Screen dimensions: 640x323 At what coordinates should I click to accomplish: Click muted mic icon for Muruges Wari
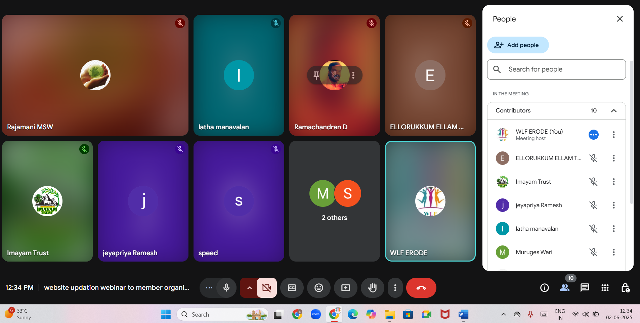(x=594, y=252)
